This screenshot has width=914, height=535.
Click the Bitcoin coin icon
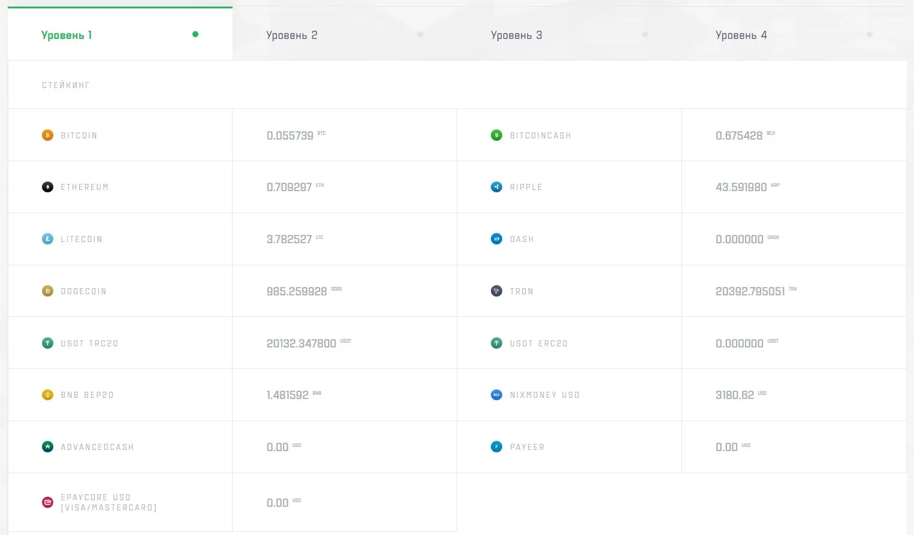pyautogui.click(x=47, y=135)
